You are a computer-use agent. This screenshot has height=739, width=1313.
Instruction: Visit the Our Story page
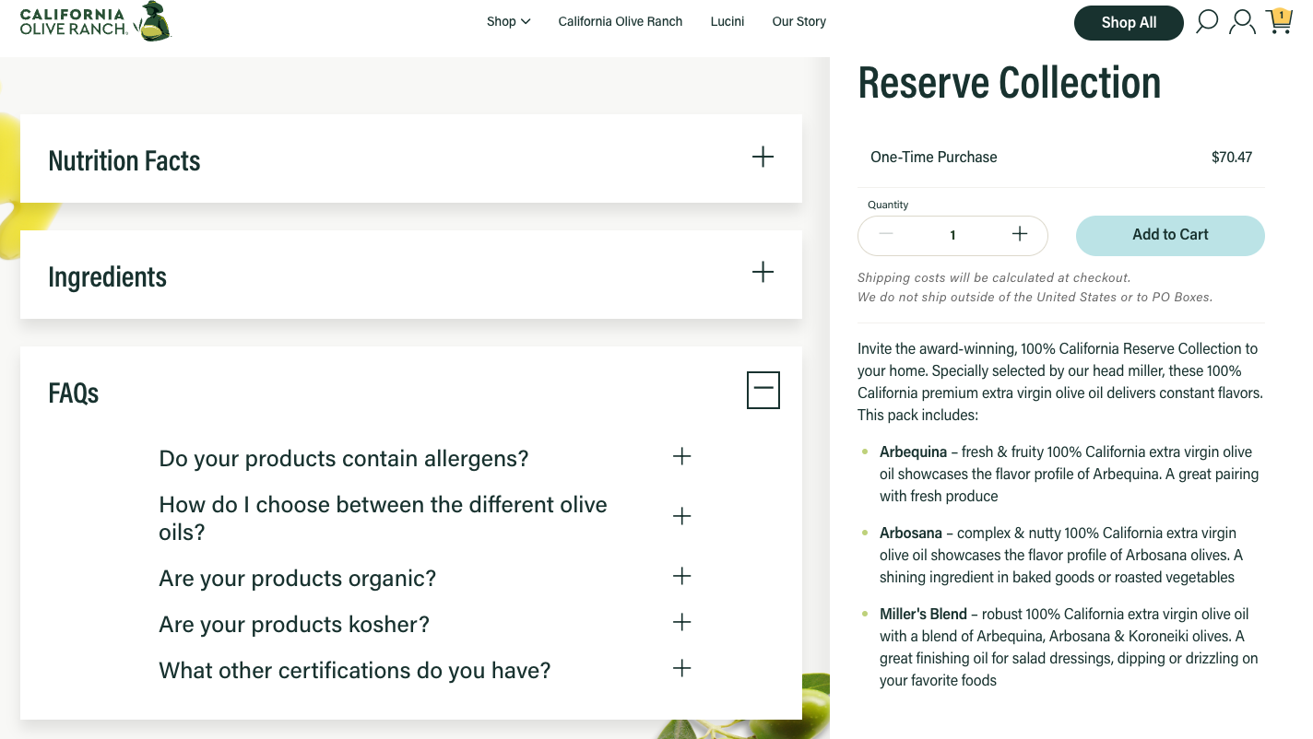click(x=798, y=21)
